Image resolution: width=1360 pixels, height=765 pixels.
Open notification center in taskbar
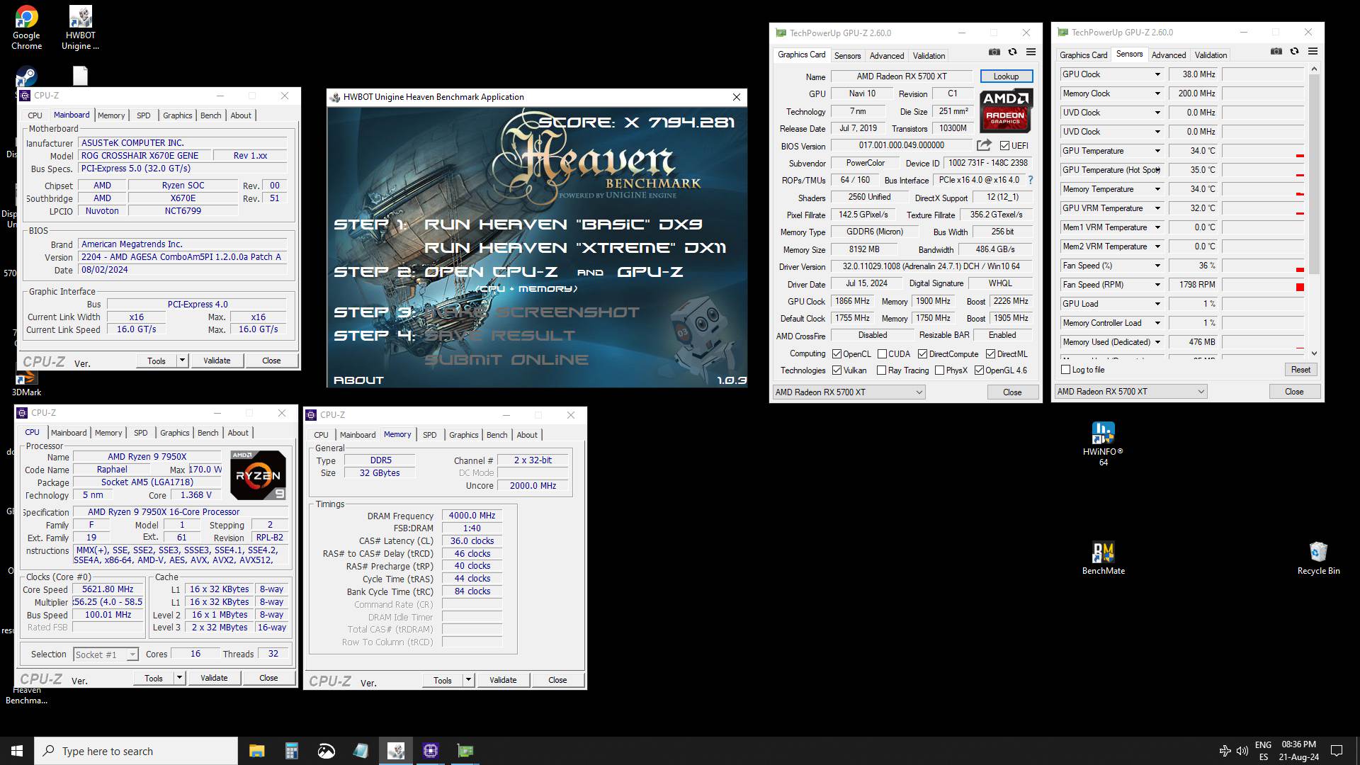pyautogui.click(x=1337, y=751)
